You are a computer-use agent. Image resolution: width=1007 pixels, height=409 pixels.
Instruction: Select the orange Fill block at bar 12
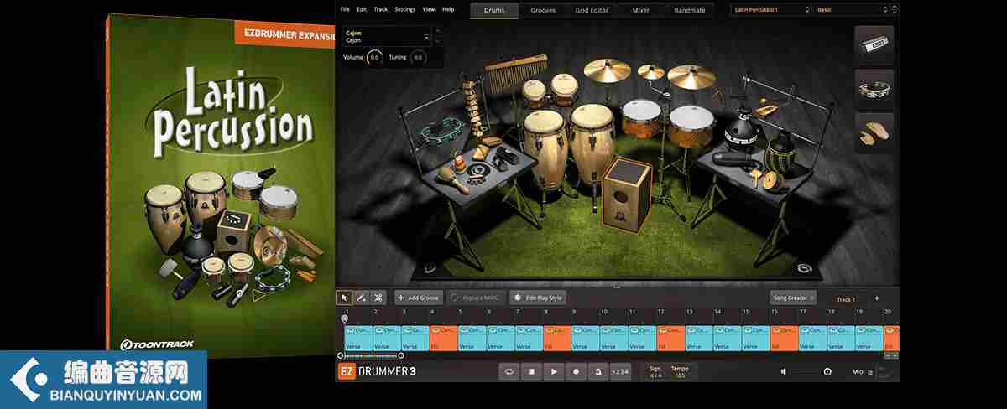coord(670,338)
